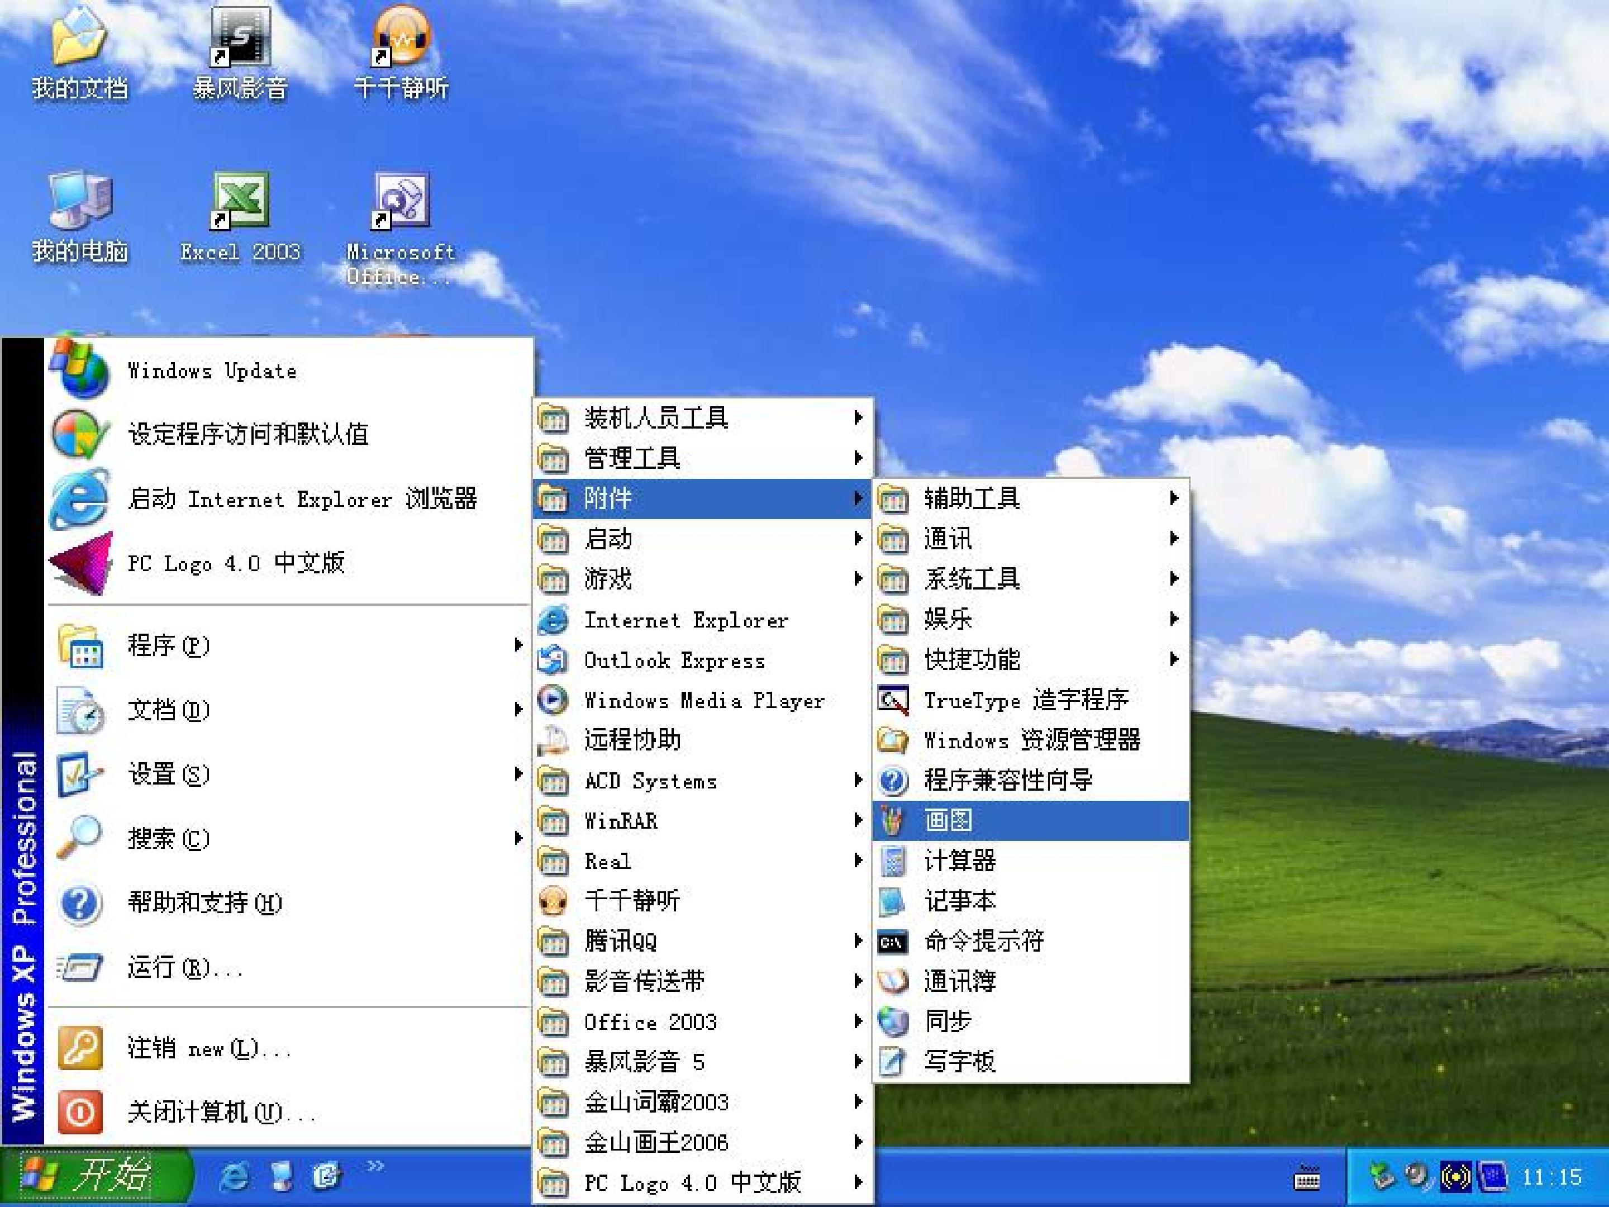Select the 我的电脑 desktop icon
Viewport: 1609px width, 1207px height.
[79, 217]
